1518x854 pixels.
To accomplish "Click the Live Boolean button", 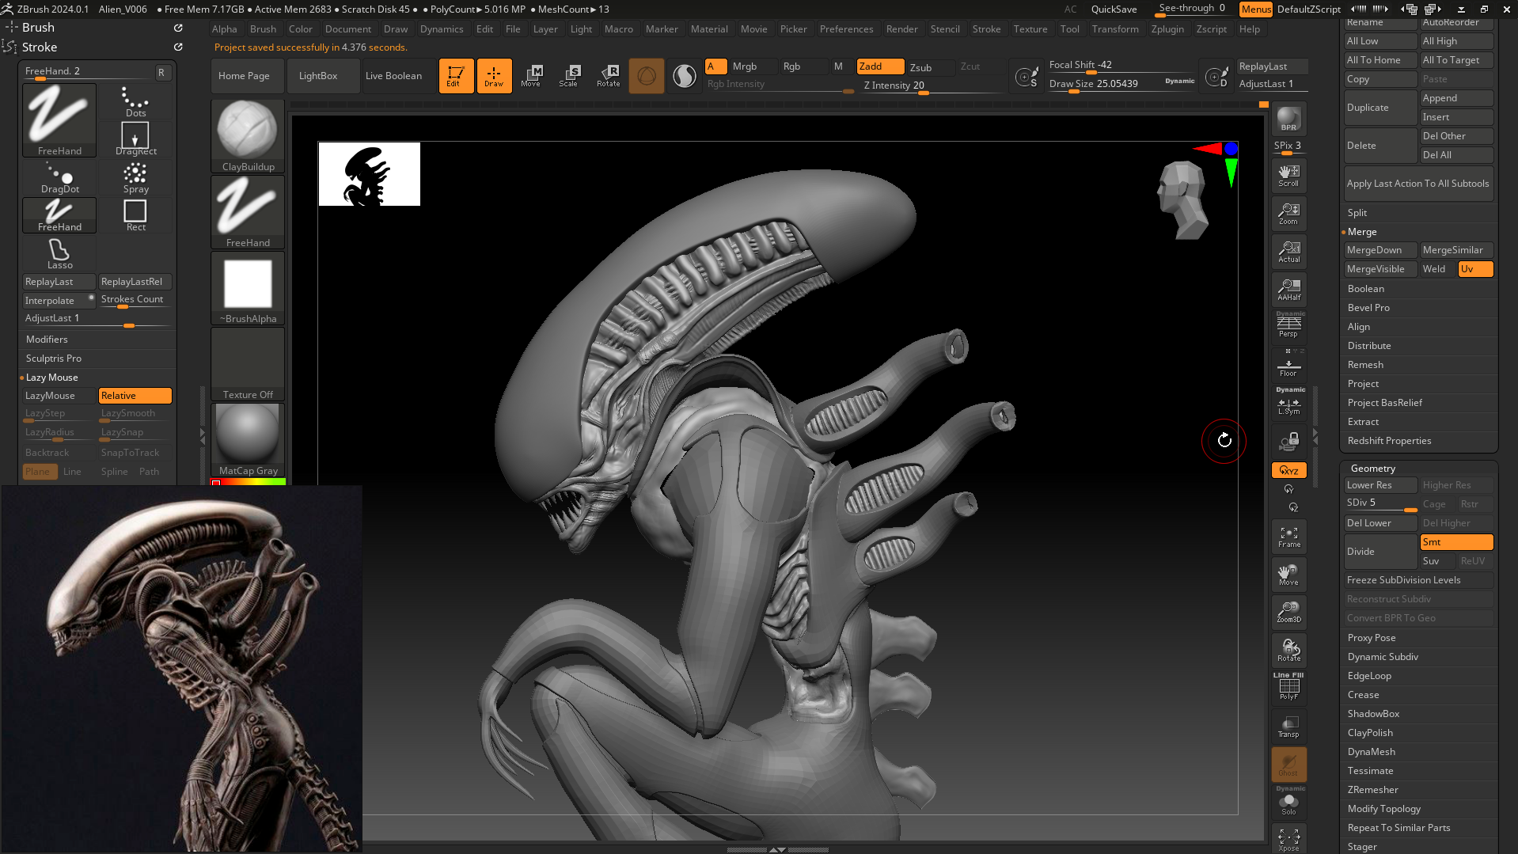I will point(393,76).
